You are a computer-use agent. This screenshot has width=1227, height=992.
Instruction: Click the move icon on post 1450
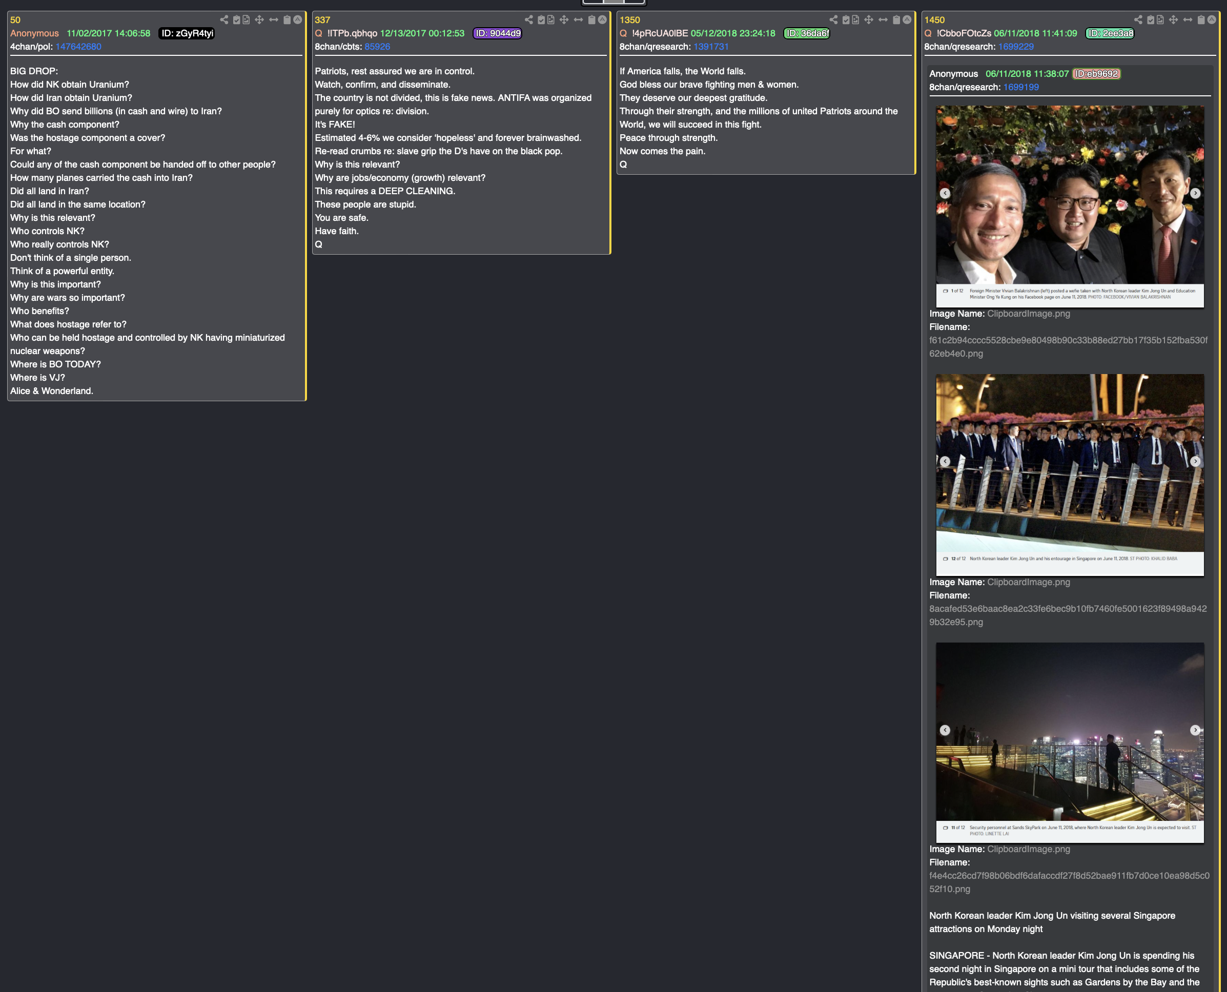coord(1173,20)
